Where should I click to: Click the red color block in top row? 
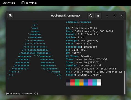click(73, 81)
